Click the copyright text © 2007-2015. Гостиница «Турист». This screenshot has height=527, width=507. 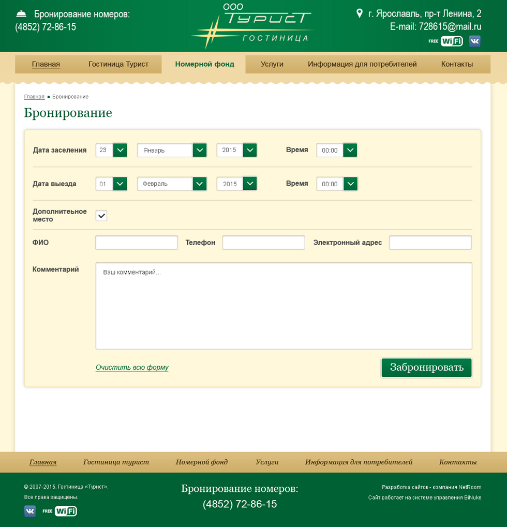[66, 487]
